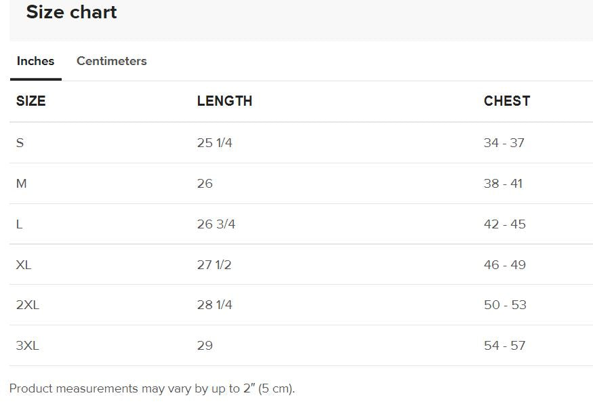Click the product measurements disclaimer text
The image size is (593, 404).
coord(152,388)
